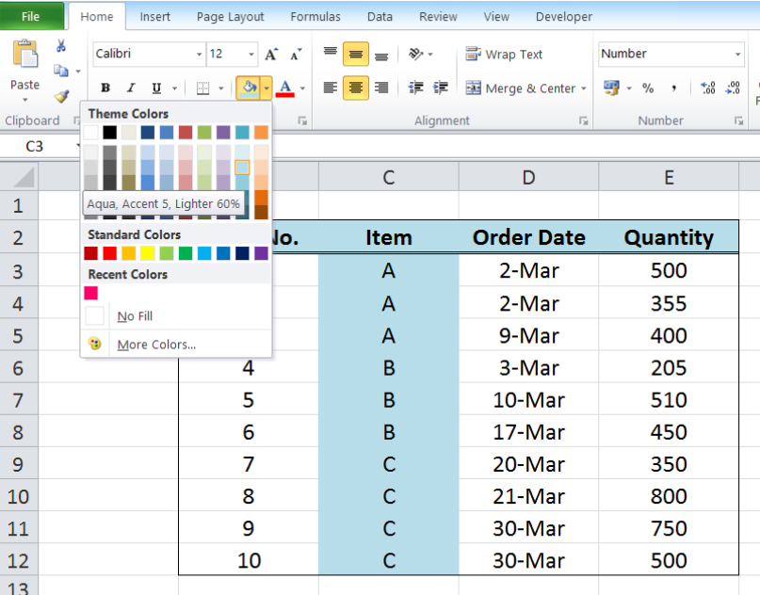Decrease font size with Shrink Font
Screen dimensions: 760x595
coord(296,55)
